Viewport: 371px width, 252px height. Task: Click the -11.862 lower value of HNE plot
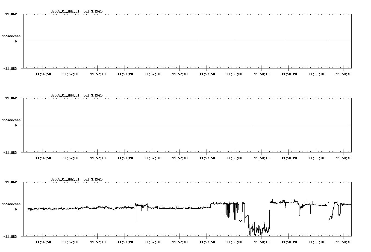pos(10,69)
